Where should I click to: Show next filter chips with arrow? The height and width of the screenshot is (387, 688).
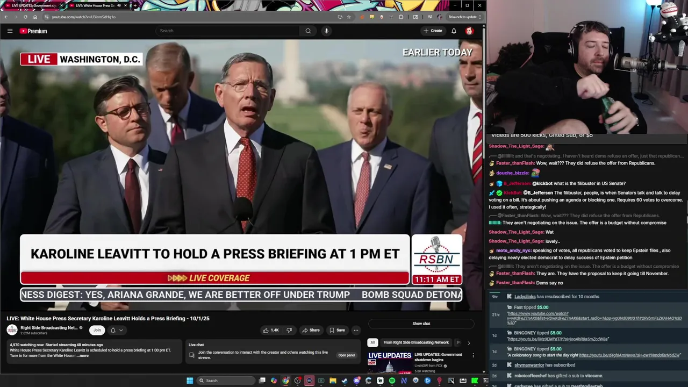click(468, 343)
